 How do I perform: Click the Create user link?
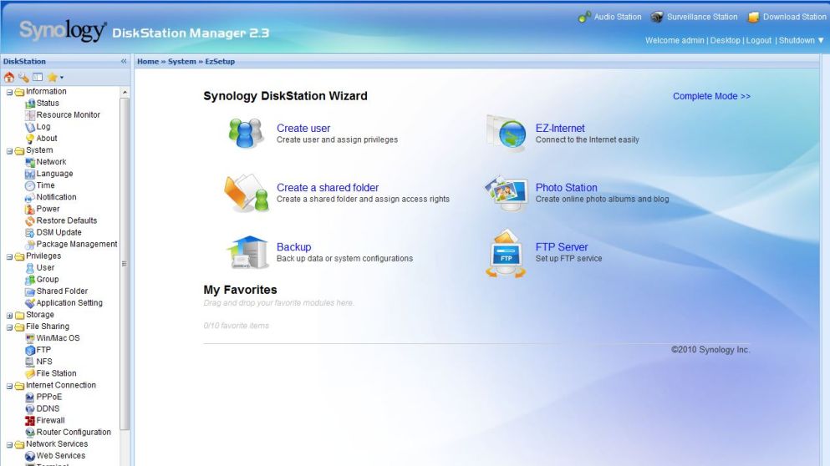[303, 128]
